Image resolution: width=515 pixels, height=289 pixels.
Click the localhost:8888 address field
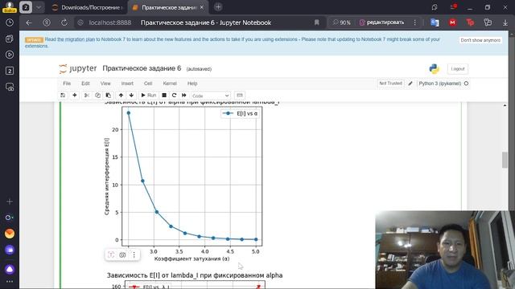click(110, 22)
